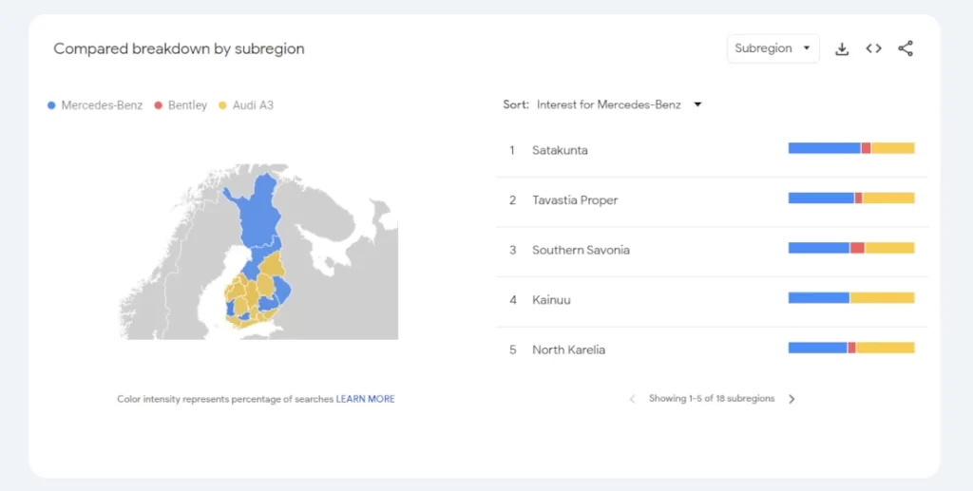The image size is (973, 491).
Task: Choose Kainuu from the ranking
Action: pyautogui.click(x=551, y=300)
